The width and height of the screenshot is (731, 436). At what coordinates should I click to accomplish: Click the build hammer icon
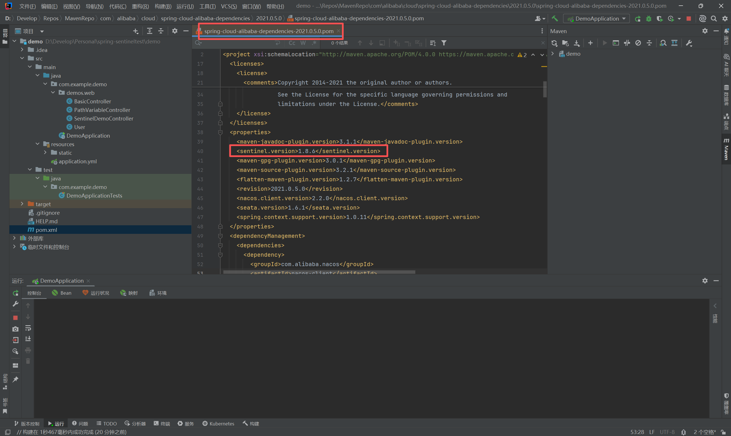pos(555,19)
